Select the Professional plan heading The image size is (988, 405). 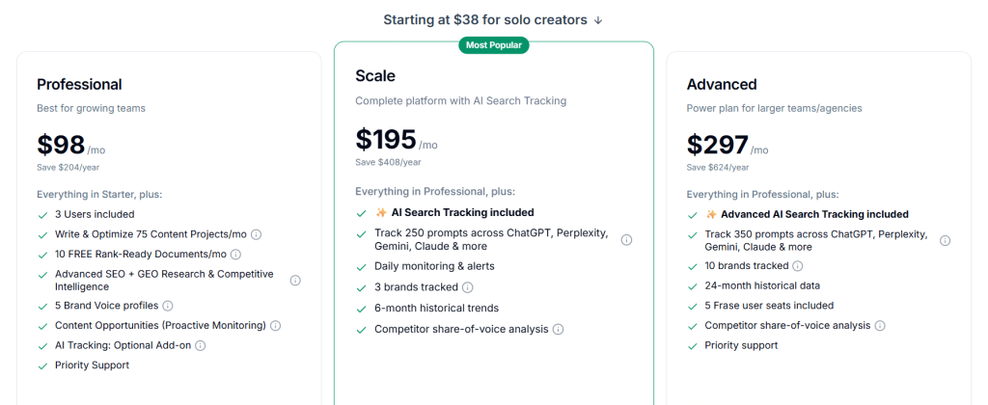tap(79, 84)
